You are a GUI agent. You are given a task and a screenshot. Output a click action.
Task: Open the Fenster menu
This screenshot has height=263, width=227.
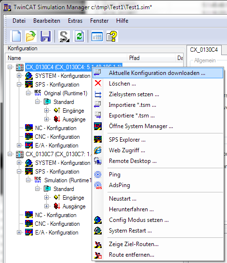point(99,21)
